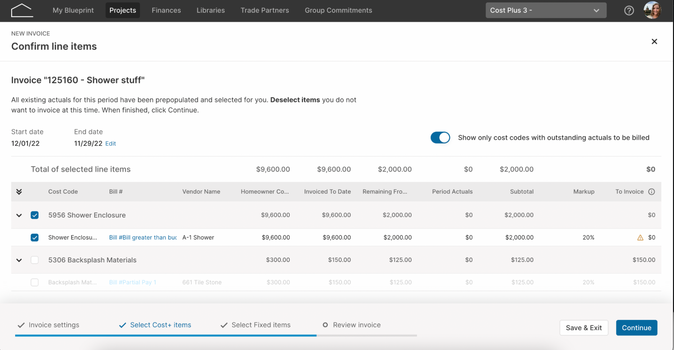The height and width of the screenshot is (350, 674).
Task: Open the Cost Plus 3 project dropdown
Action: pyautogui.click(x=546, y=10)
